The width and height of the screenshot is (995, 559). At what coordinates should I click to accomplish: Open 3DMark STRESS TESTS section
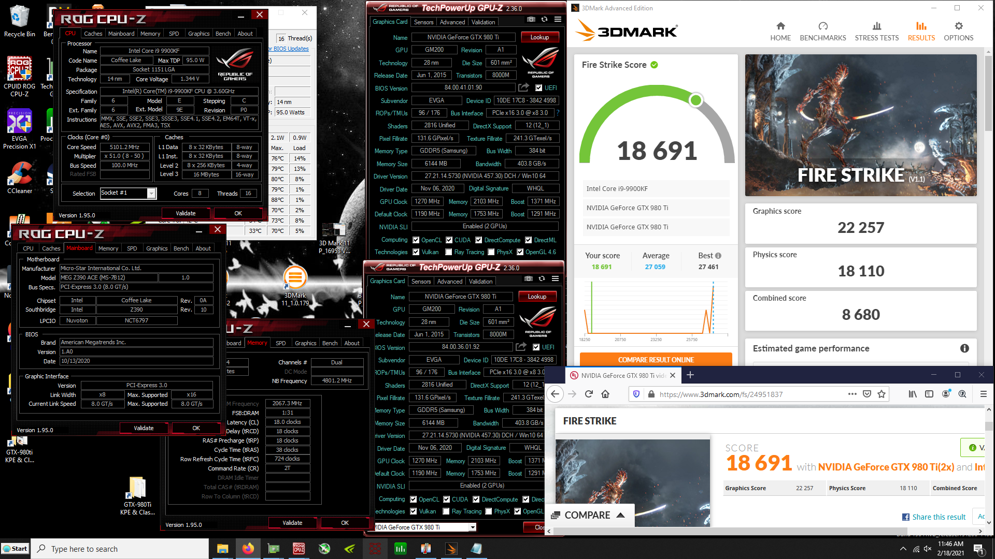877,32
